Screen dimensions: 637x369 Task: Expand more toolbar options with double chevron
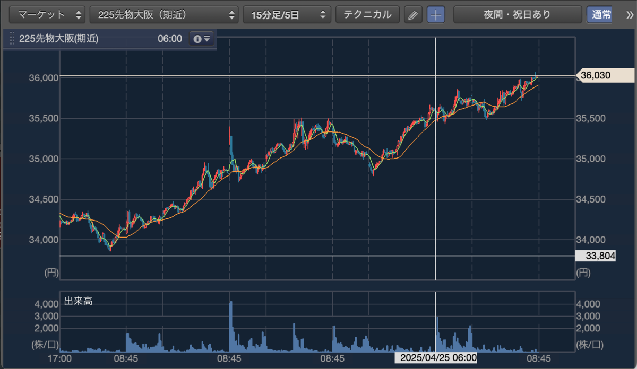(x=630, y=15)
